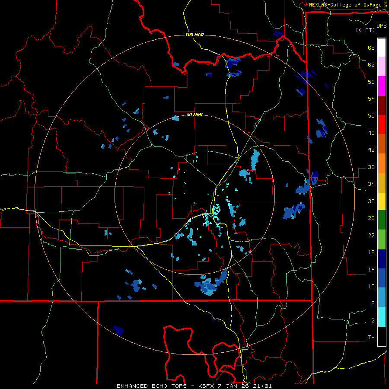
Task: Click the "50" legend value
Action: 371,116
